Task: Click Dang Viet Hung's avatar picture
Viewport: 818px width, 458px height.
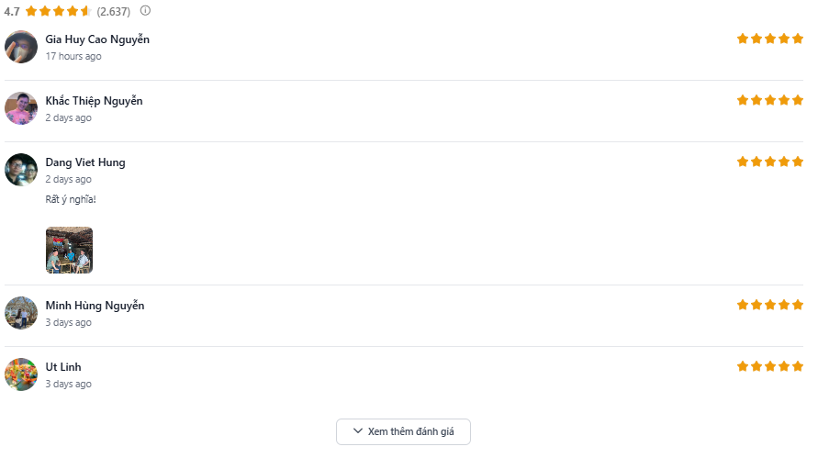Action: [x=21, y=170]
